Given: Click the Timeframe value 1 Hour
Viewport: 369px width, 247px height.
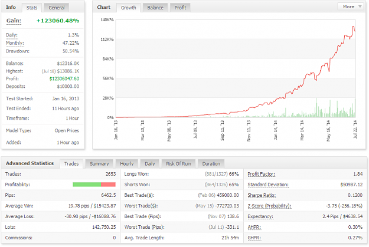Looking at the screenshot, I should coord(72,118).
